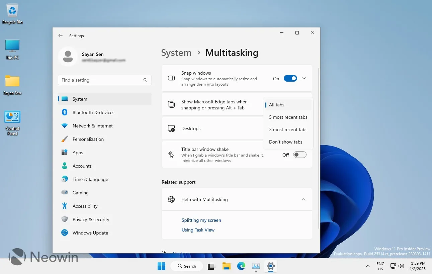The height and width of the screenshot is (274, 432).
Task: Enable Title bar window shake toggle
Action: point(299,155)
